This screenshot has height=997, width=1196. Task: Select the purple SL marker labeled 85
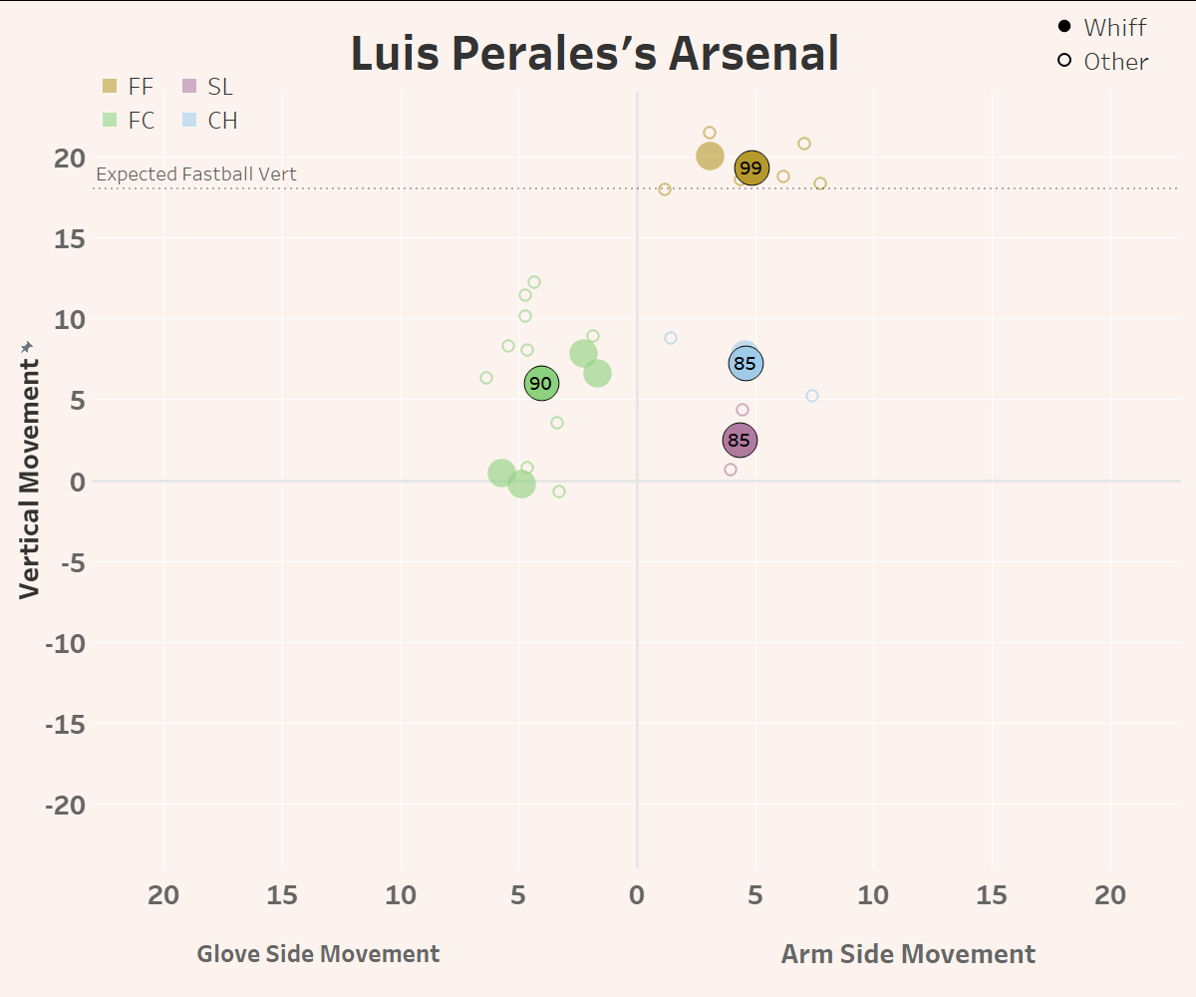(x=740, y=440)
